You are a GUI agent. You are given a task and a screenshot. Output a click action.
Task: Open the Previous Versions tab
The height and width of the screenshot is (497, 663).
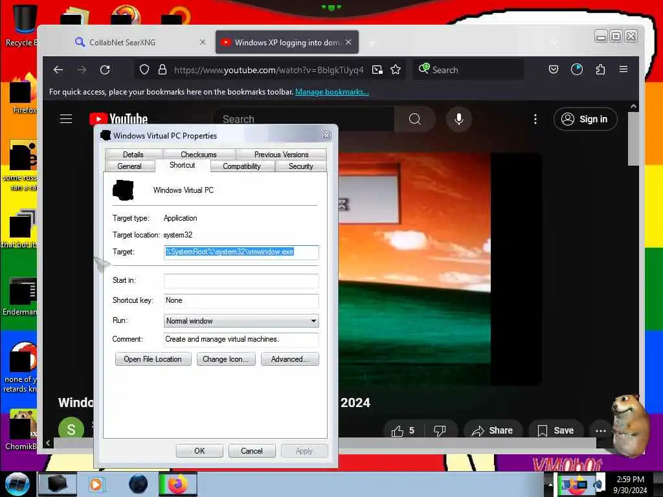point(281,154)
